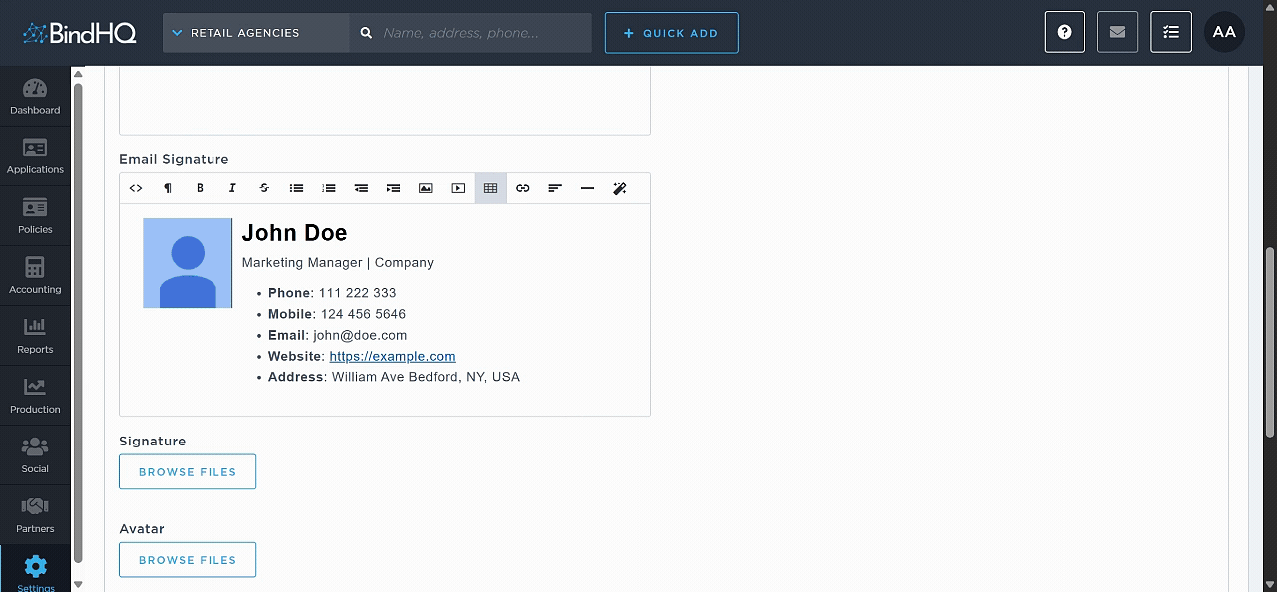Open Policies in the sidebar
1277x592 pixels.
(x=35, y=216)
